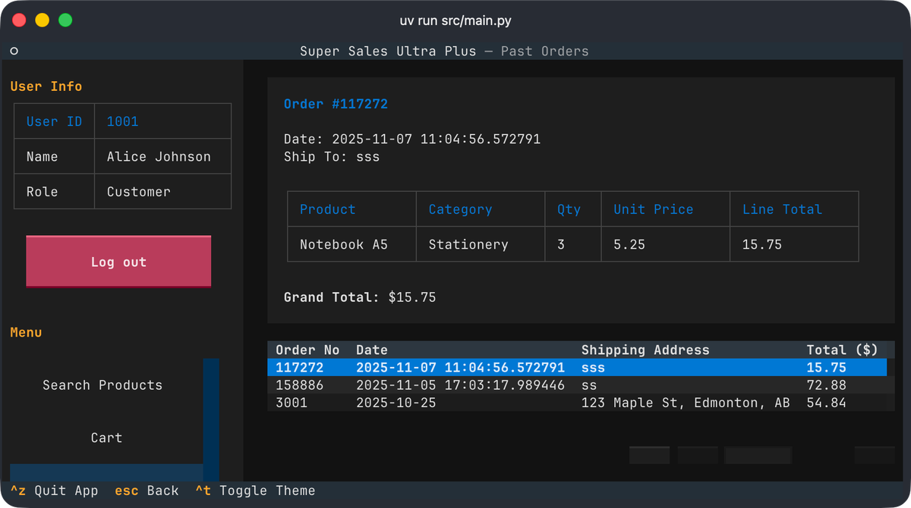Click the Log out button
Viewport: 911px width, 508px height.
(118, 262)
